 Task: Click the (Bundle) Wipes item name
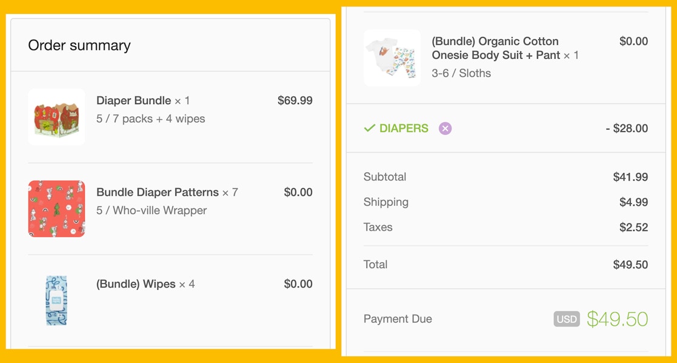click(x=136, y=284)
